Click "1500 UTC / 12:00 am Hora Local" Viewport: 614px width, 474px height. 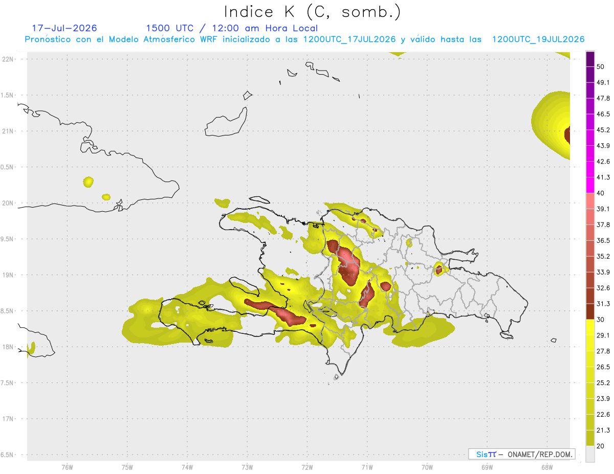(x=232, y=28)
